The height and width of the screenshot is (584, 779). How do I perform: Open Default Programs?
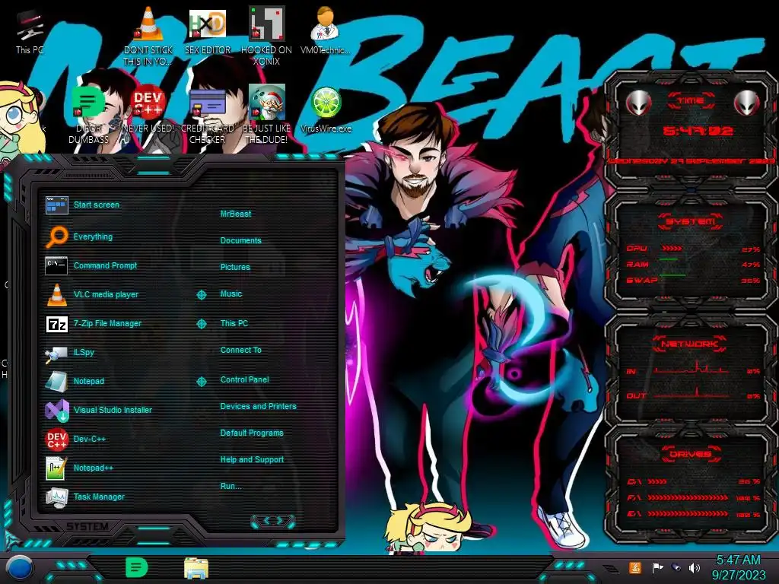coord(252,433)
